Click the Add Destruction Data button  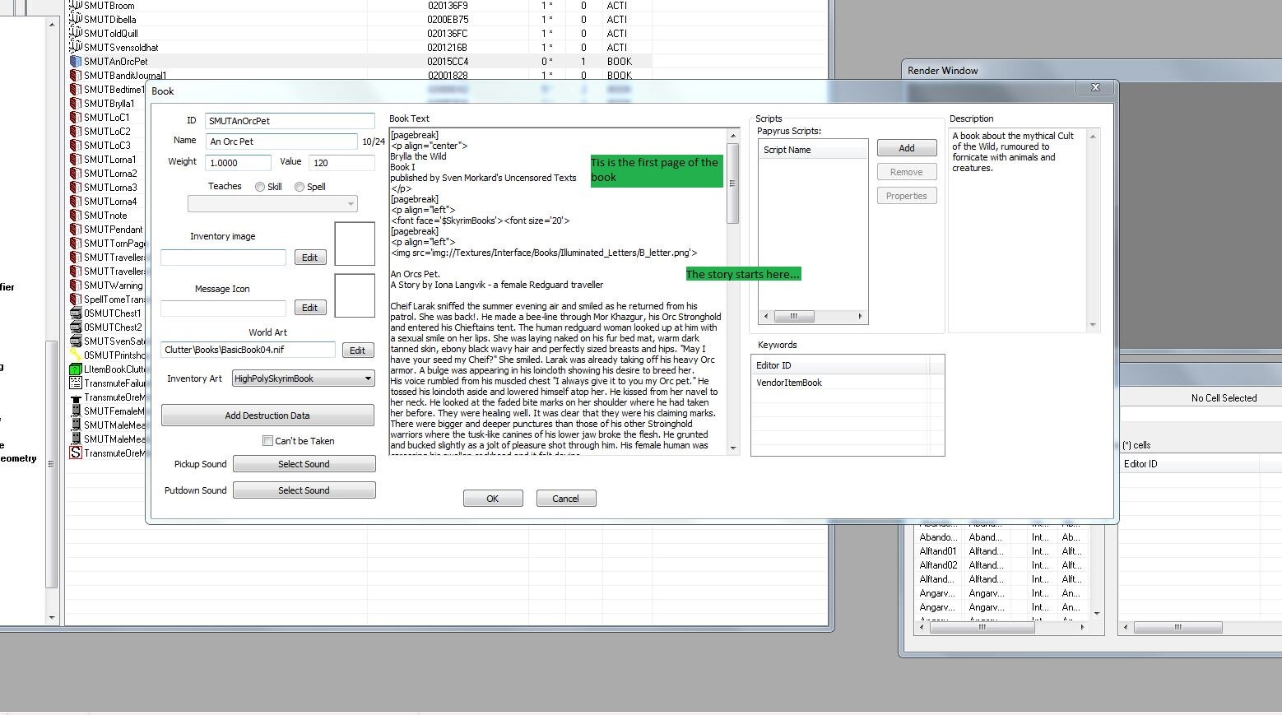267,416
